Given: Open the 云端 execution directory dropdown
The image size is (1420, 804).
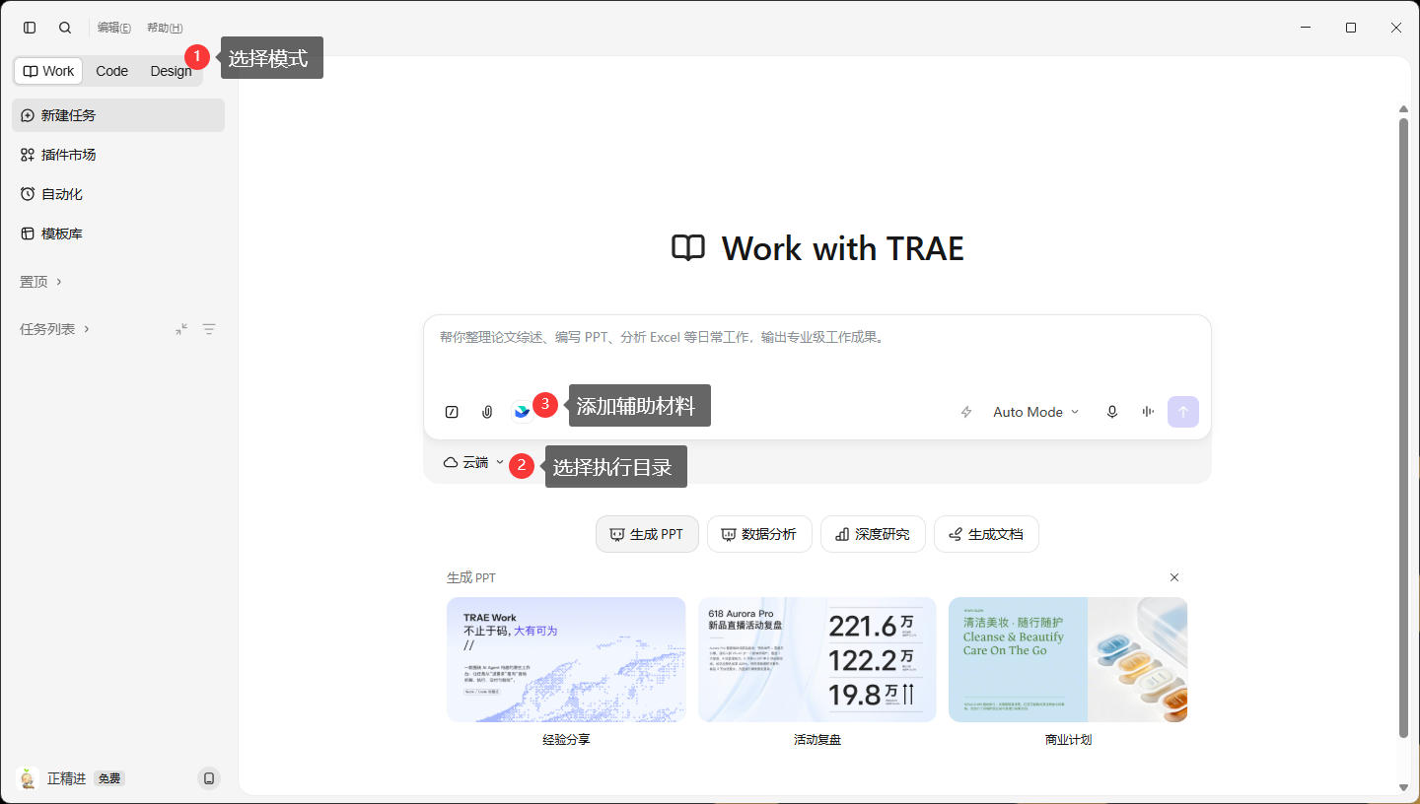Looking at the screenshot, I should tap(473, 462).
